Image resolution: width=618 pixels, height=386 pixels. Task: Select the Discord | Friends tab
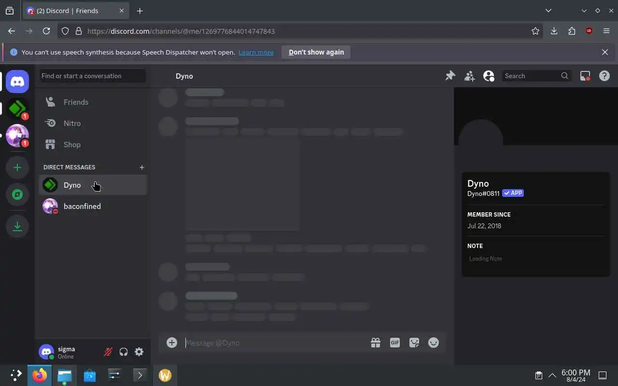pos(76,11)
